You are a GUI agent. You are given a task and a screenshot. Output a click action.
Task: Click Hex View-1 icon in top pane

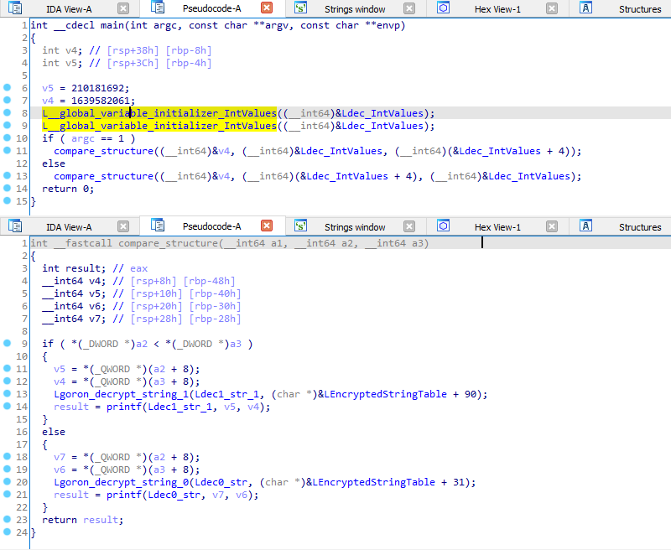(x=444, y=8)
